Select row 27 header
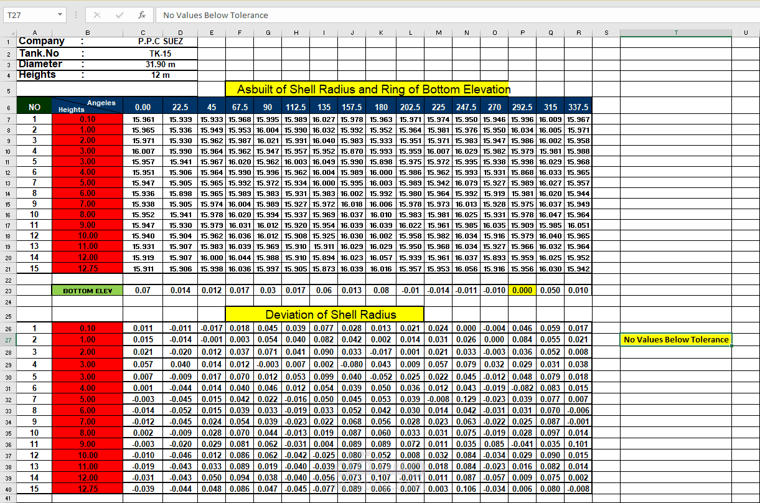Image resolution: width=760 pixels, height=503 pixels. coord(8,340)
